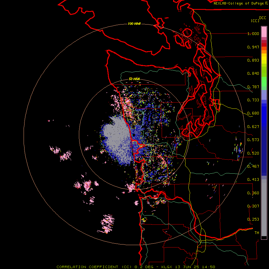Screen dimensions: 269x269
Task: Pick the yellow segment of the color bar
Action: click(264, 59)
